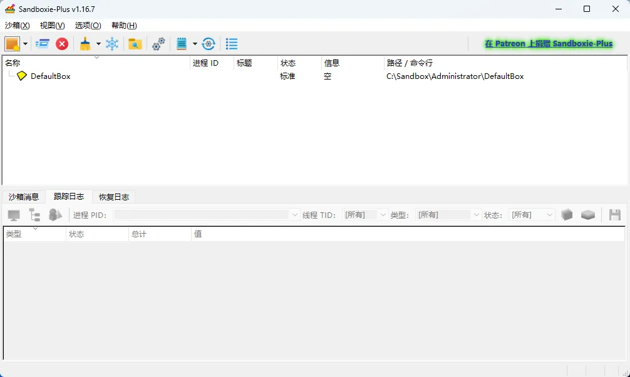The height and width of the screenshot is (377, 630).
Task: Toggle the user filter icon in trace bar
Action: tap(55, 214)
